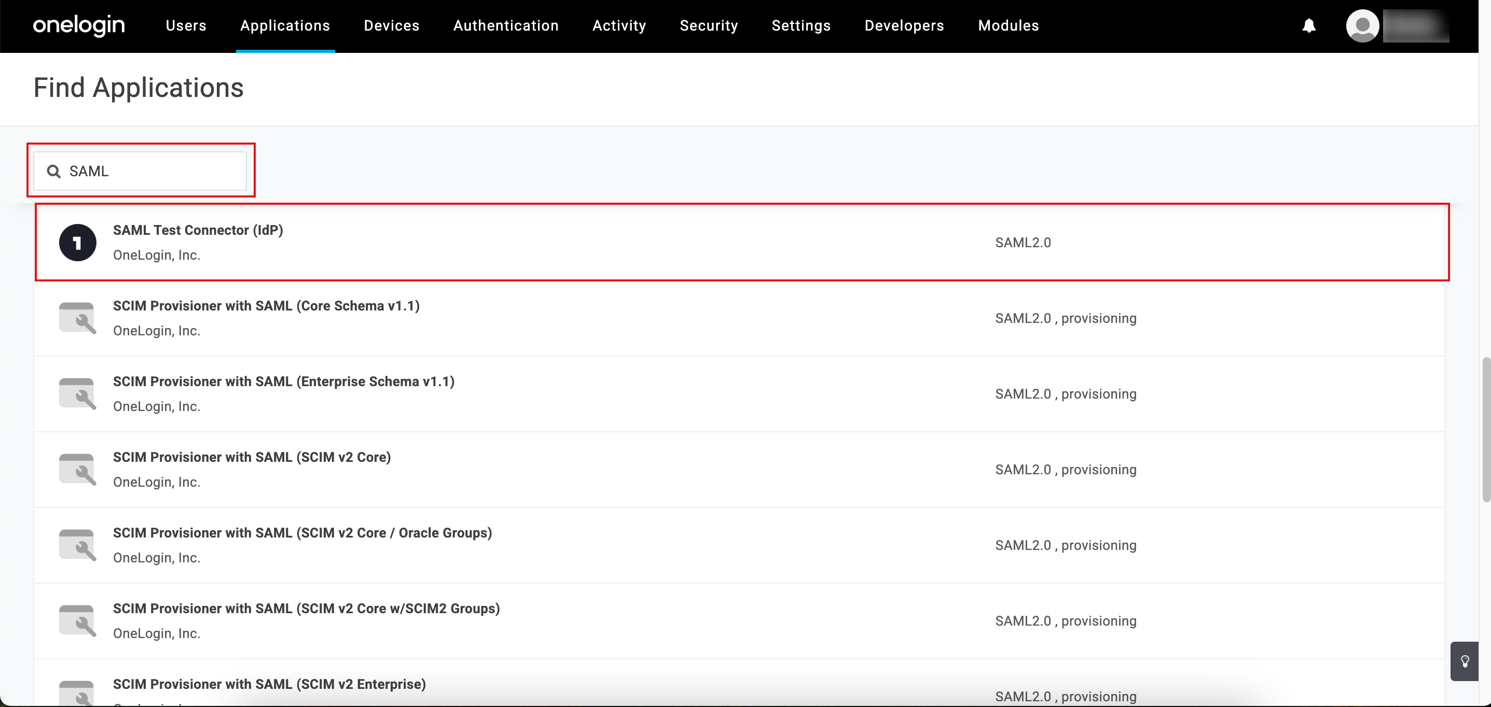Click Core Schema v1.1 wrench icon
Screen dimensions: 1491x707
(x=78, y=318)
